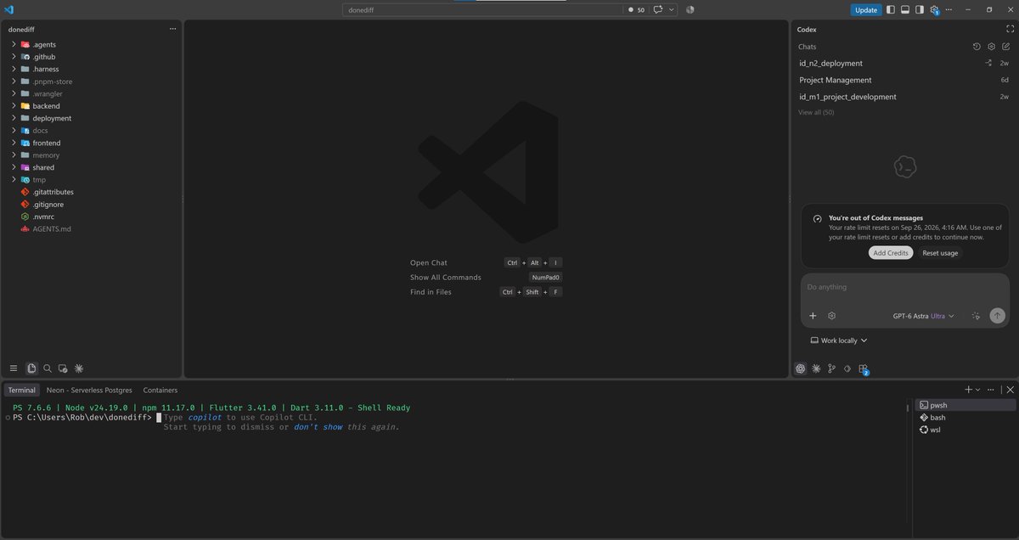
Task: Click the Reset usage button
Action: tap(940, 253)
